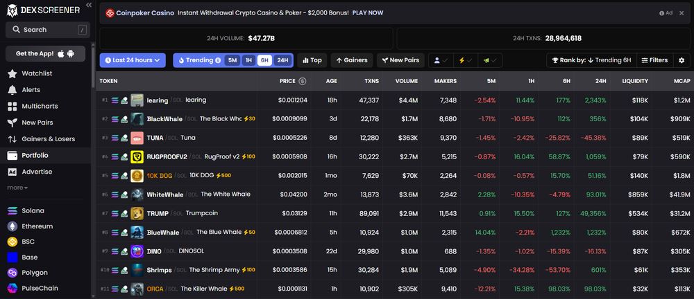The width and height of the screenshot is (694, 299).
Task: Click the ORCA token logo
Action: tap(137, 289)
